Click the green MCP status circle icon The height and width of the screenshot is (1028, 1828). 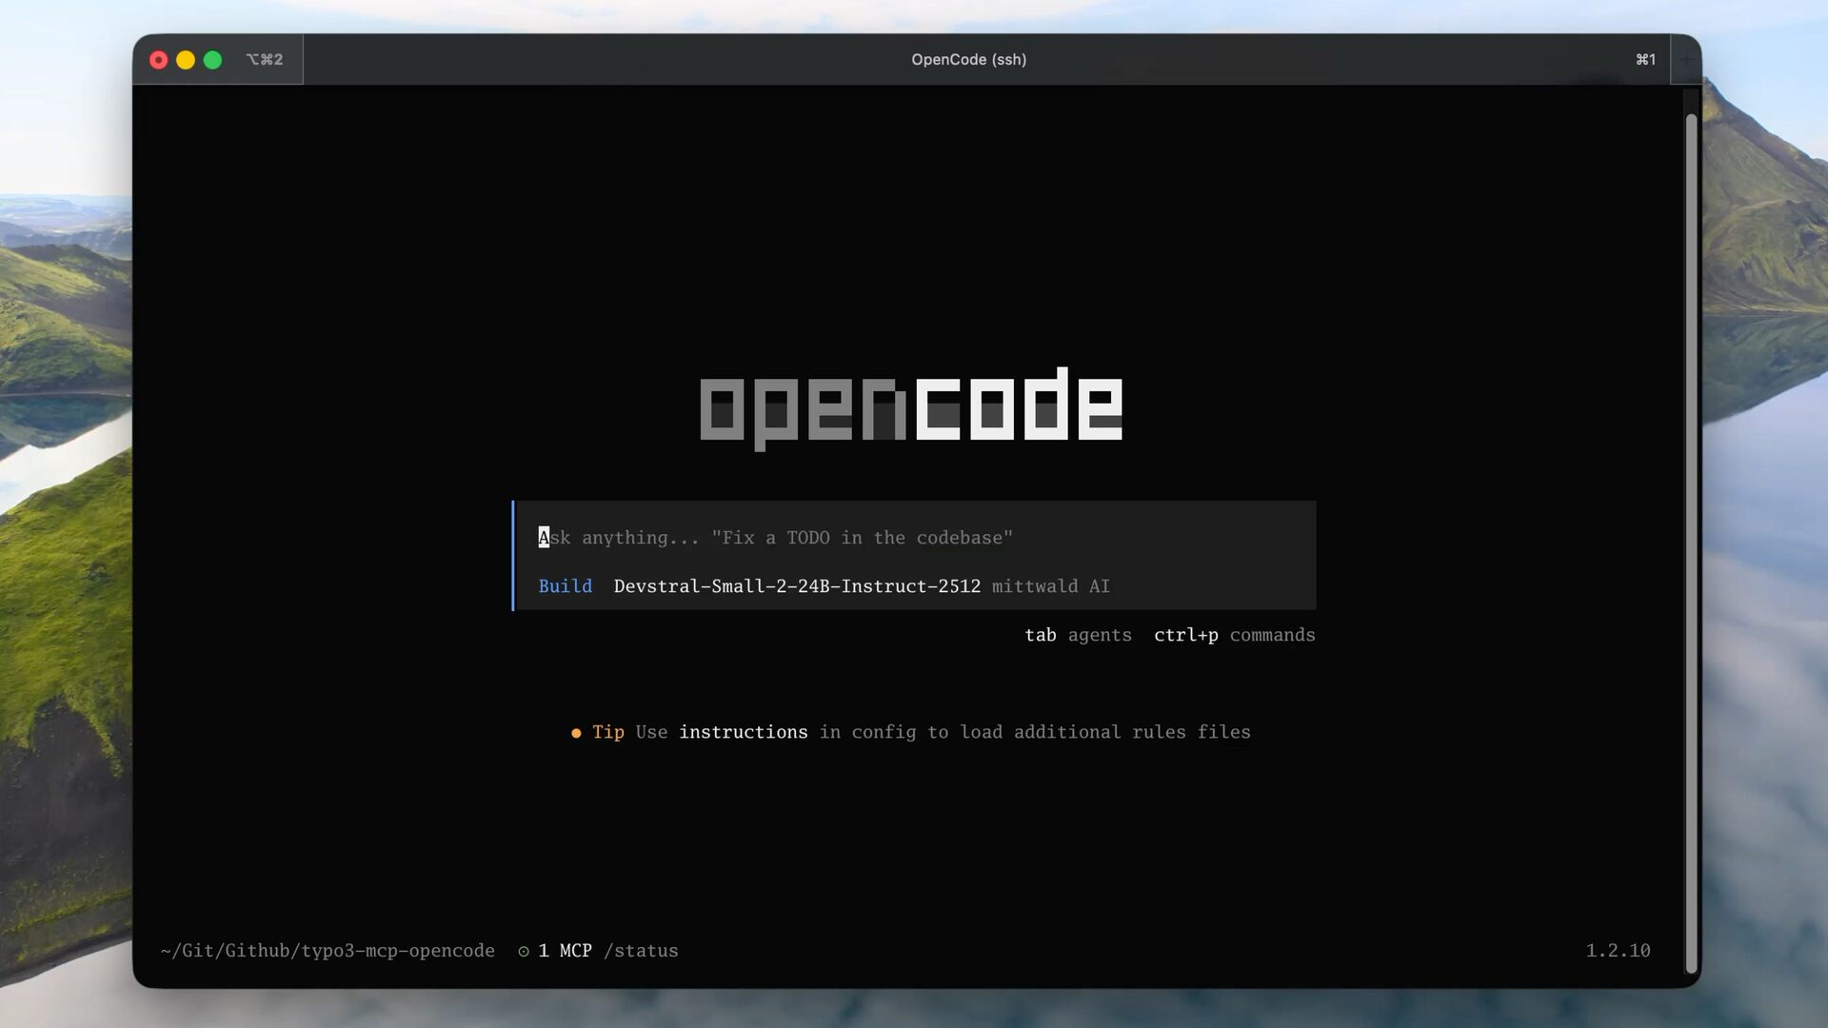tap(524, 951)
